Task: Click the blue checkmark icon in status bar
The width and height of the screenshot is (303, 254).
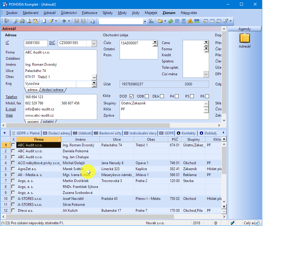Action: point(233,223)
